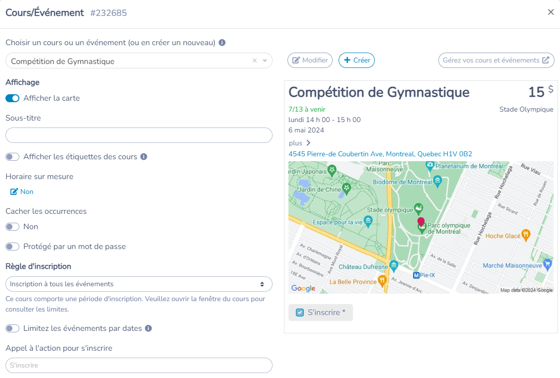The image size is (560, 378).
Task: Click the Planétarium de Montréal map marker
Action: 430,166
